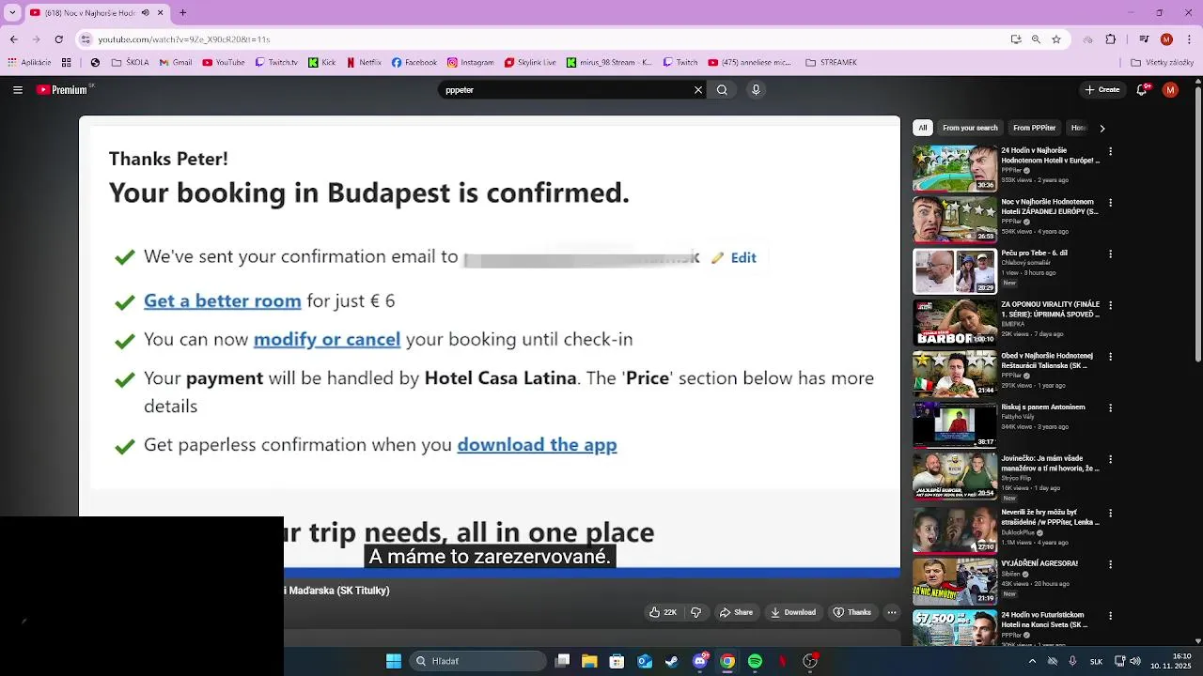
Task: Open Windows Start menu
Action: tap(394, 661)
